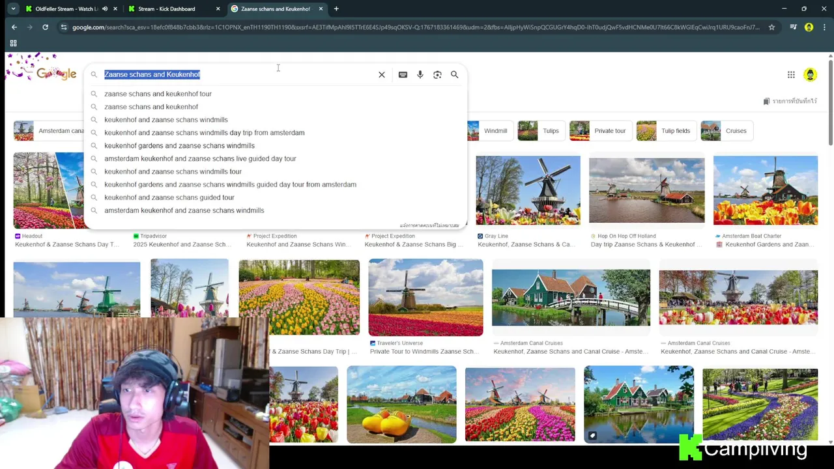Start voice search with the microphone icon
This screenshot has width=834, height=469.
tap(420, 75)
